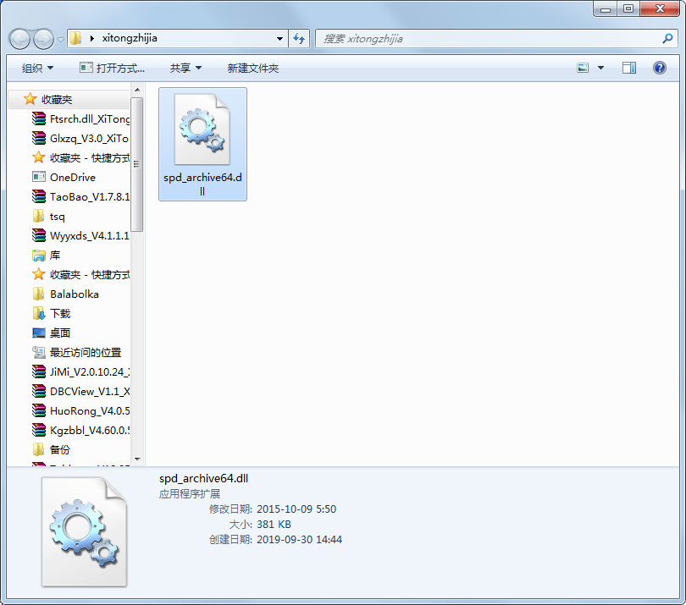Click the Forward navigation arrow button
The image size is (686, 605).
click(43, 39)
